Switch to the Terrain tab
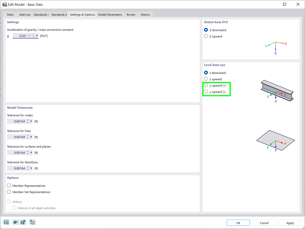 pos(131,15)
